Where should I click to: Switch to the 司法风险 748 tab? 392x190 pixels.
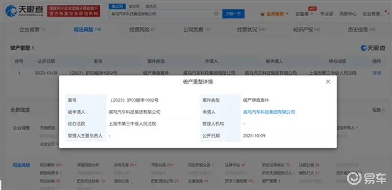tap(87, 29)
